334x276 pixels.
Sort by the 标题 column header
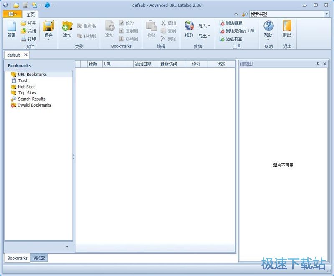(x=95, y=64)
